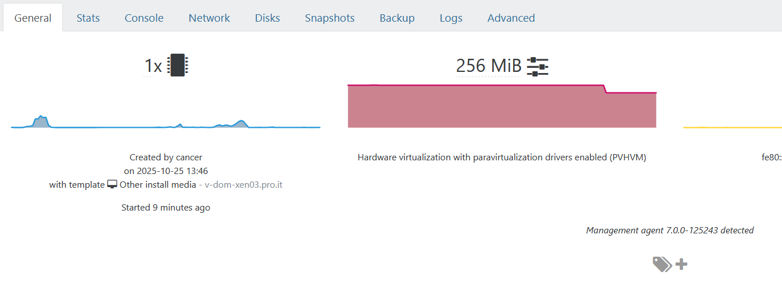Select the Backup tab
The image size is (782, 283).
(397, 18)
